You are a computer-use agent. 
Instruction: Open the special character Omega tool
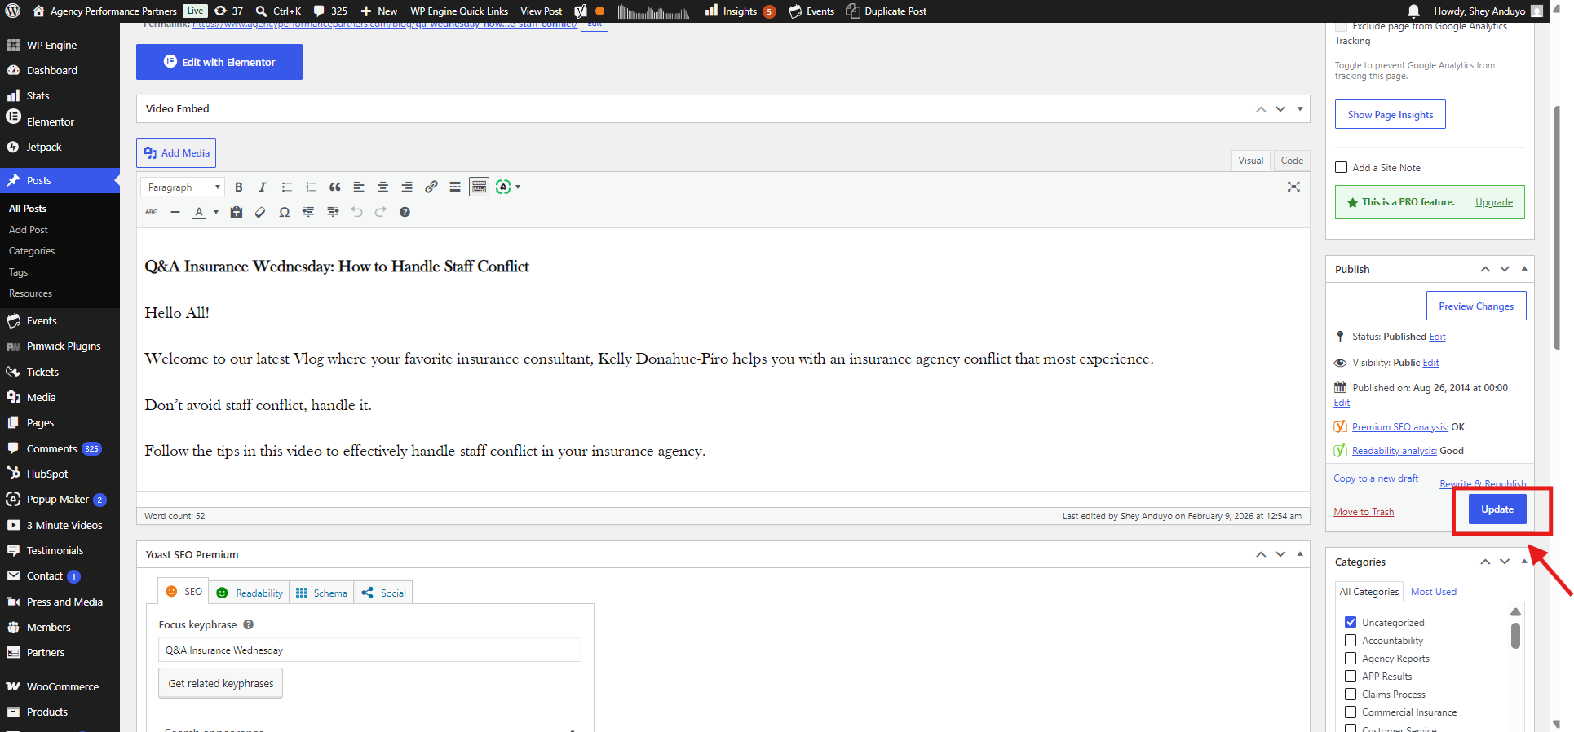[284, 212]
